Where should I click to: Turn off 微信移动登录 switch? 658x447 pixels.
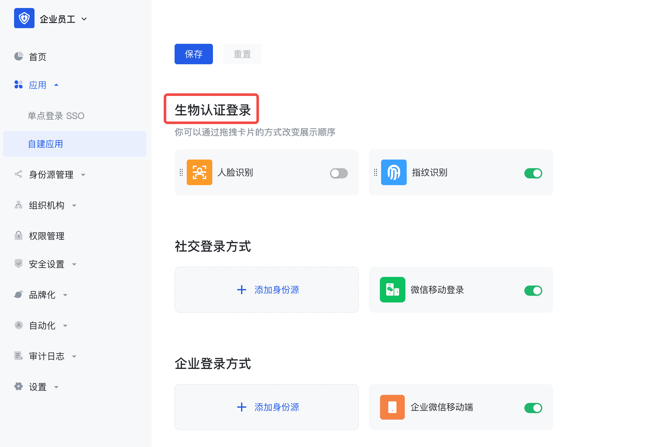533,291
